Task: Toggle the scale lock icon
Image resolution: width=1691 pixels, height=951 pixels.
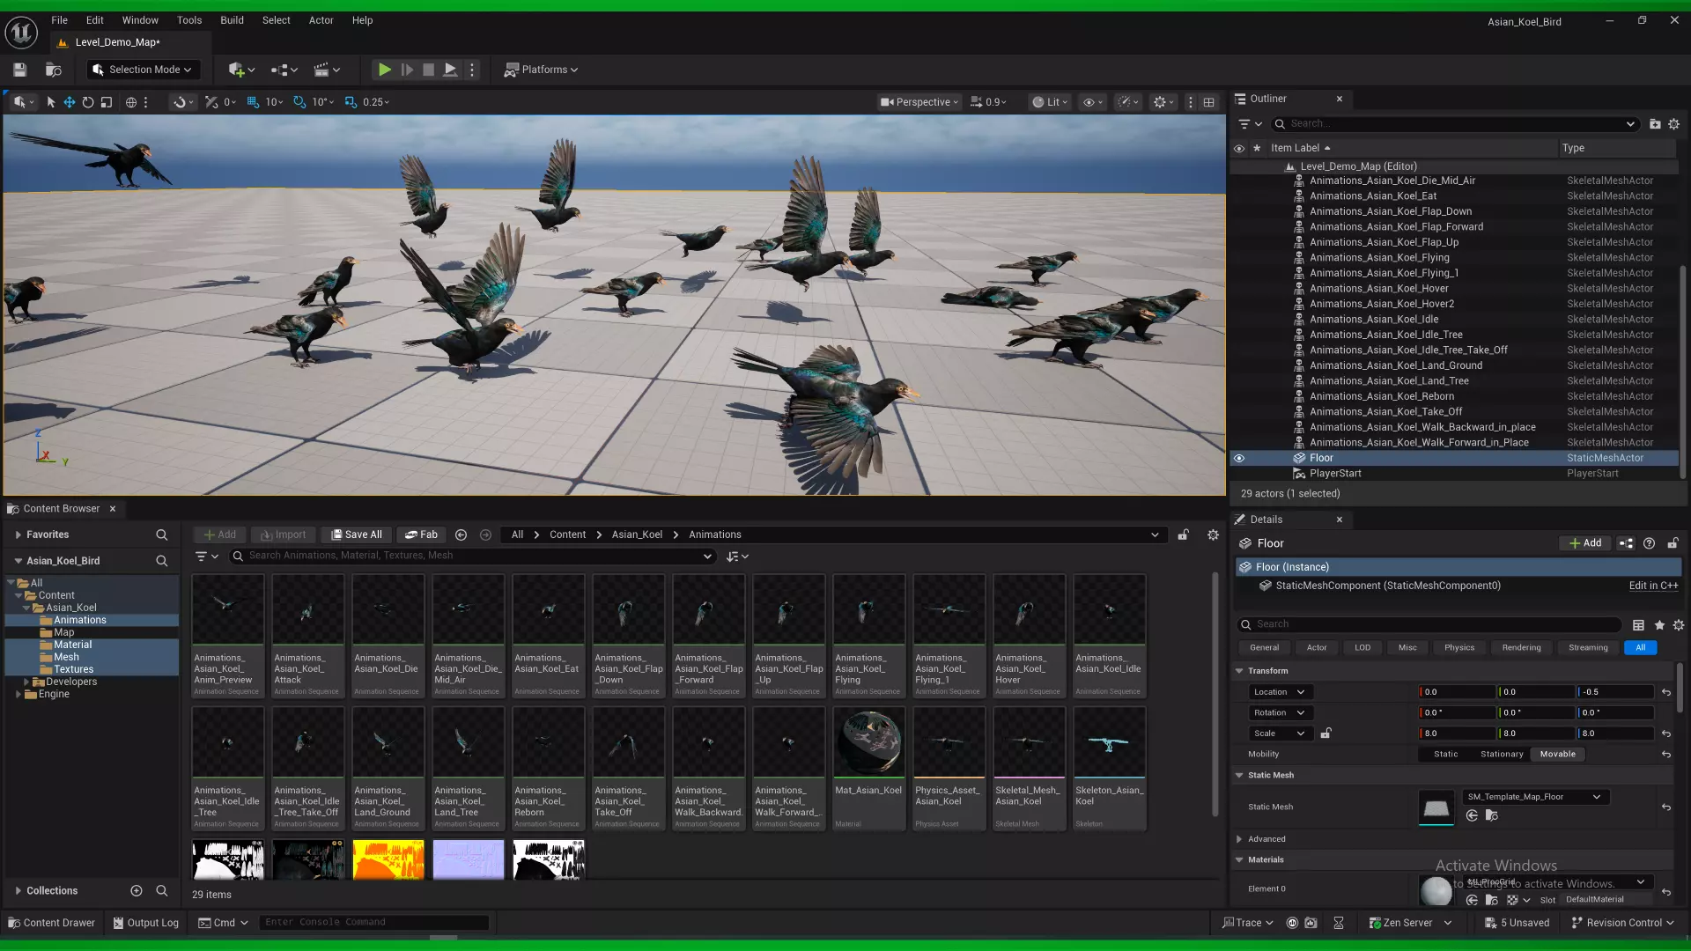Action: point(1325,734)
